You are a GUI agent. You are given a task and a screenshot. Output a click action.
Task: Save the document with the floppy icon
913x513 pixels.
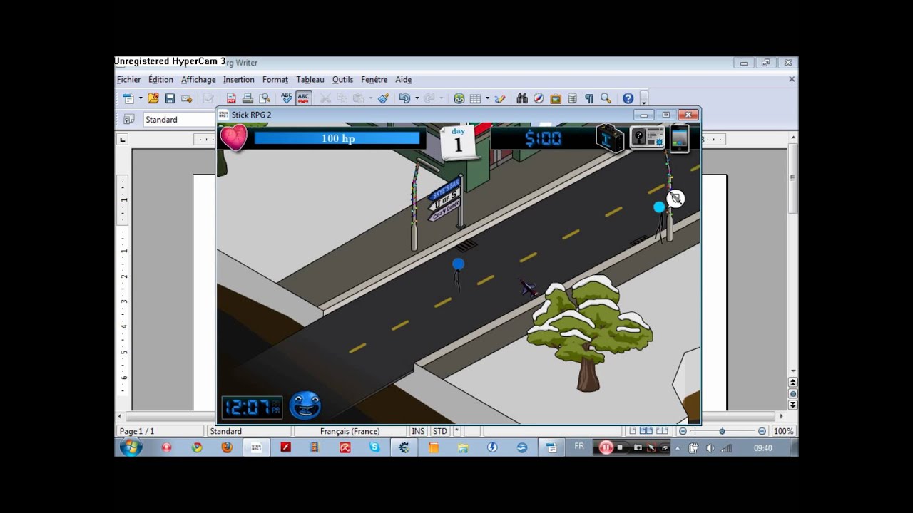tap(170, 98)
